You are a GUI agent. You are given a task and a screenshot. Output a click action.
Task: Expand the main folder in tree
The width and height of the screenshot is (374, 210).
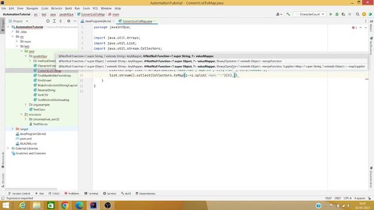(x=17, y=41)
